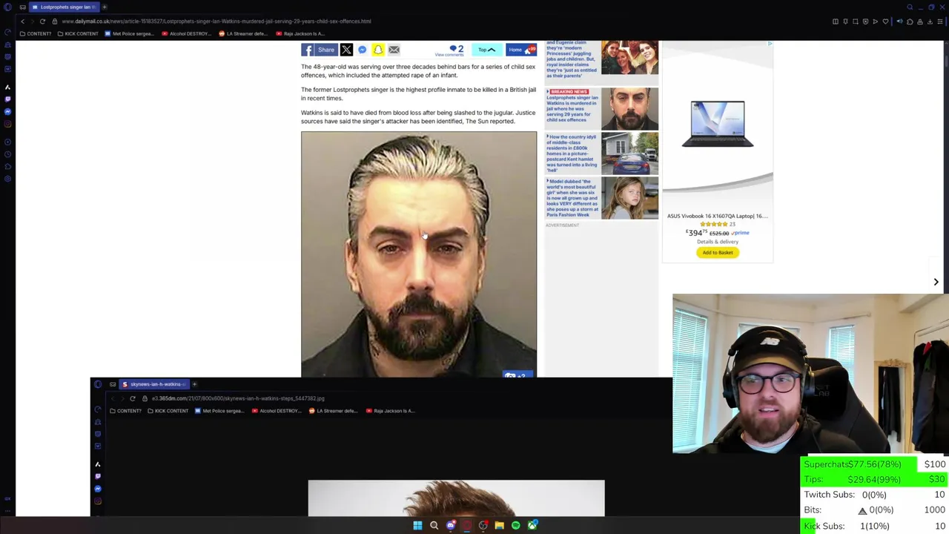Open the ad blocker shield icon
Image resolution: width=949 pixels, height=534 pixels.
(x=865, y=22)
